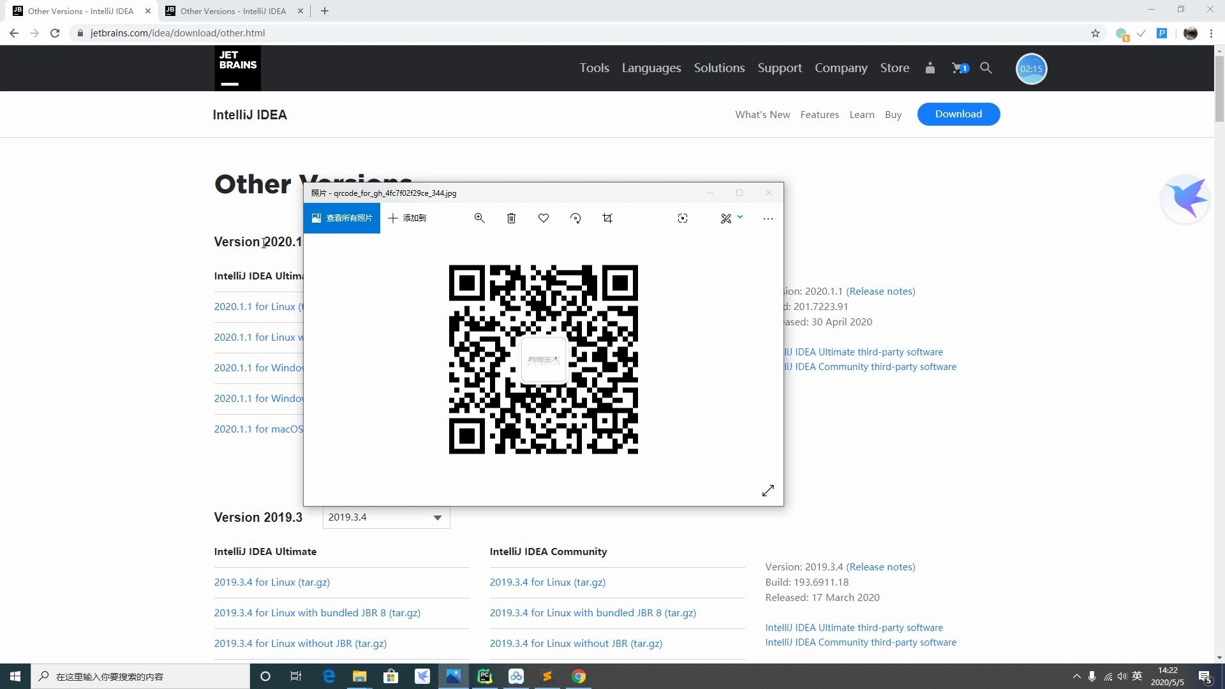Screen dimensions: 1225x689
Task: Click Windows taskbar search box
Action: coord(140,676)
